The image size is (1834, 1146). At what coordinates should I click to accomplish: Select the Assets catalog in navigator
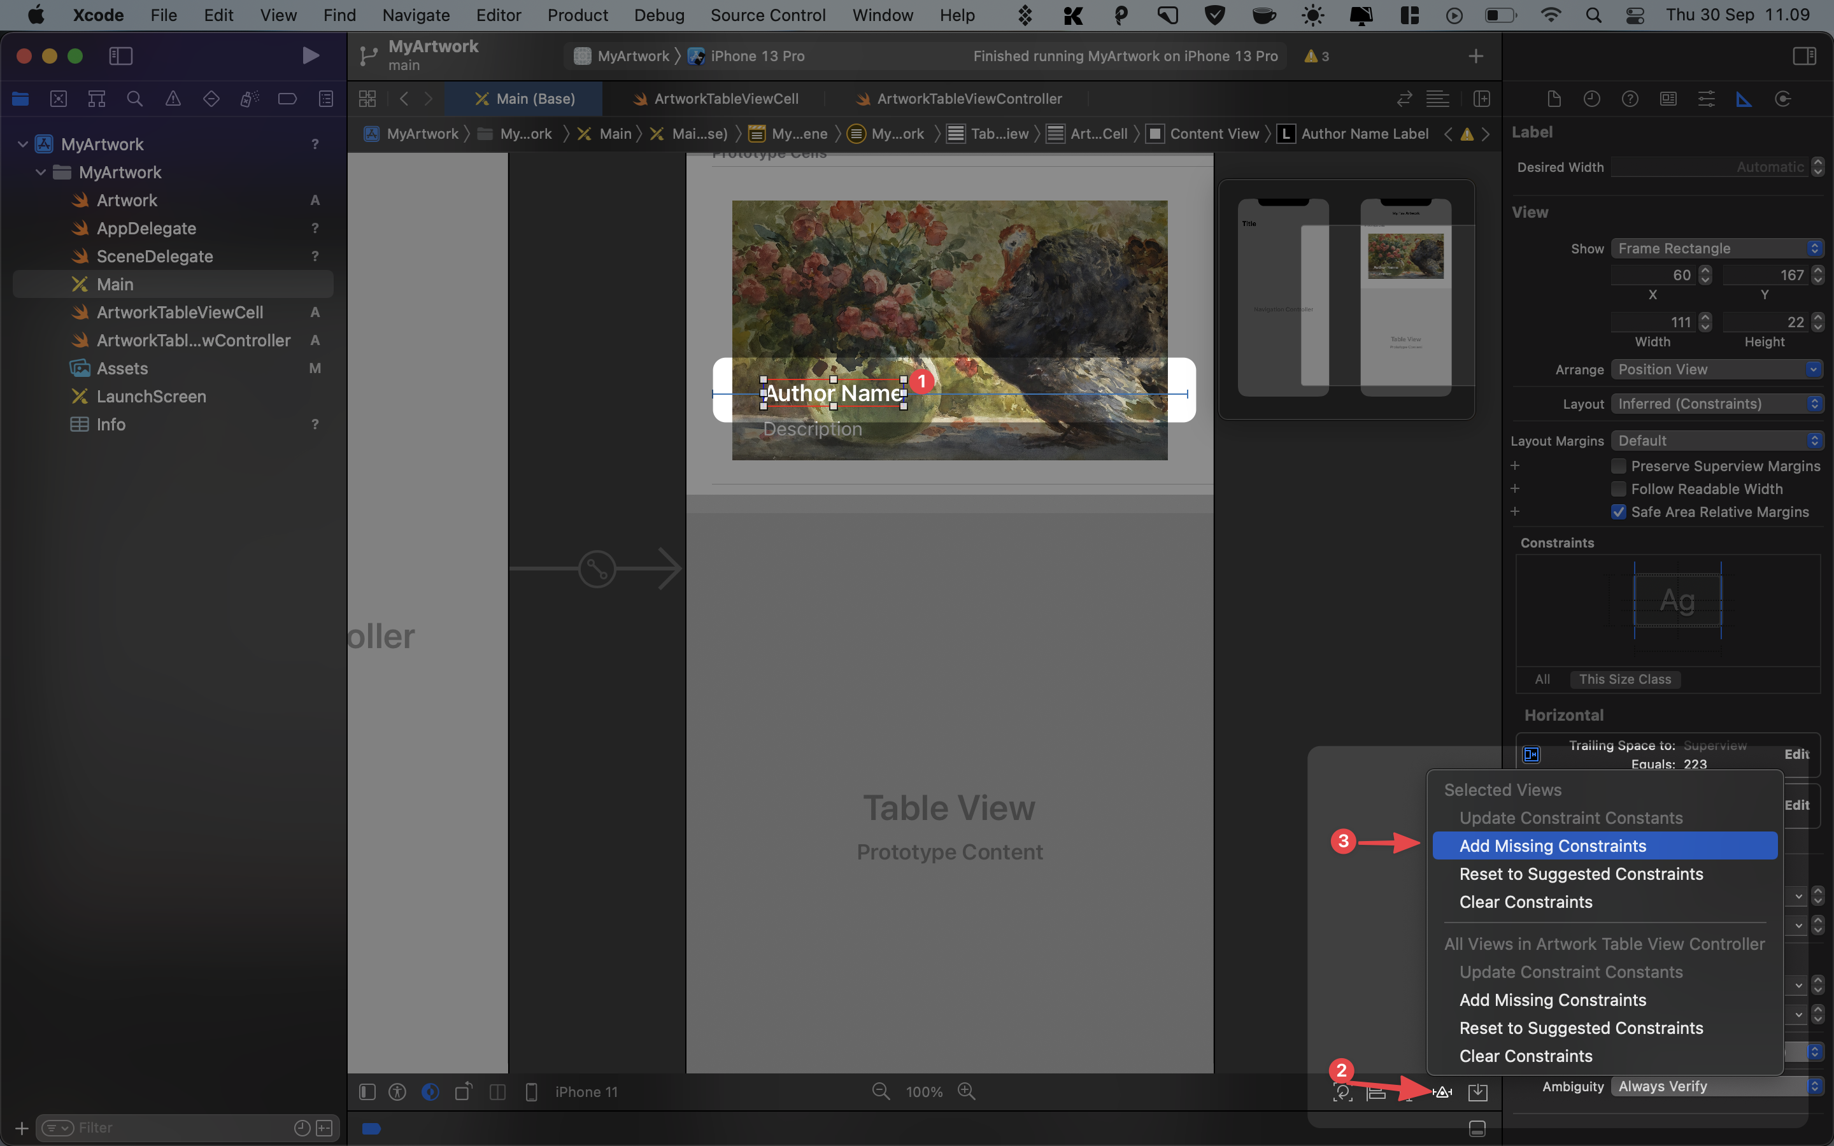coord(122,369)
